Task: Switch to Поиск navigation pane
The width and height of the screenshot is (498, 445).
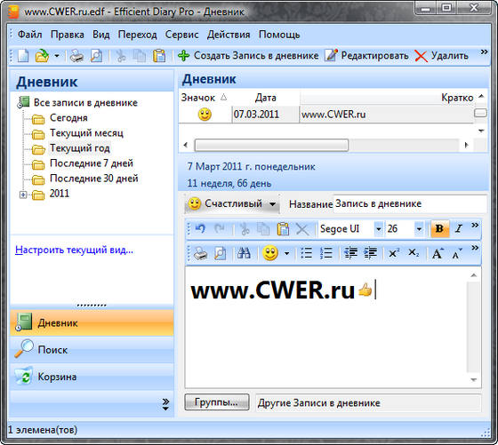Action: pos(92,350)
